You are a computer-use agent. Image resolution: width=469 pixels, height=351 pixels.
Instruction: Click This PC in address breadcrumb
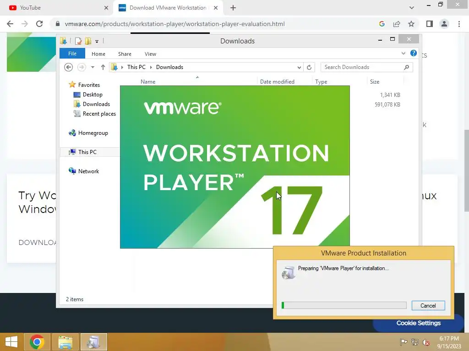coord(136,67)
